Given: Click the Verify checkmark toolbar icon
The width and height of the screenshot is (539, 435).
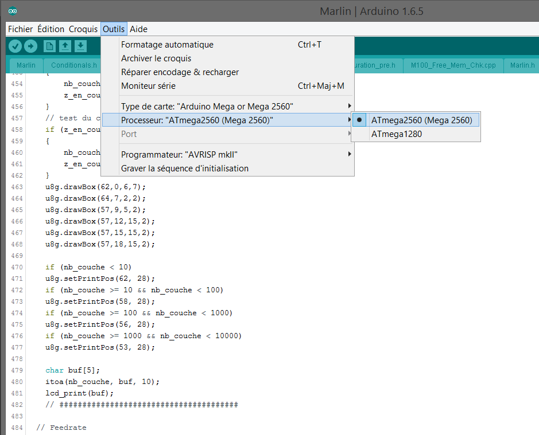Looking at the screenshot, I should (15, 46).
